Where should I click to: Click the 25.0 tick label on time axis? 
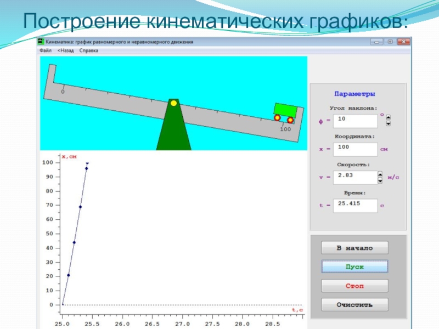(x=62, y=324)
